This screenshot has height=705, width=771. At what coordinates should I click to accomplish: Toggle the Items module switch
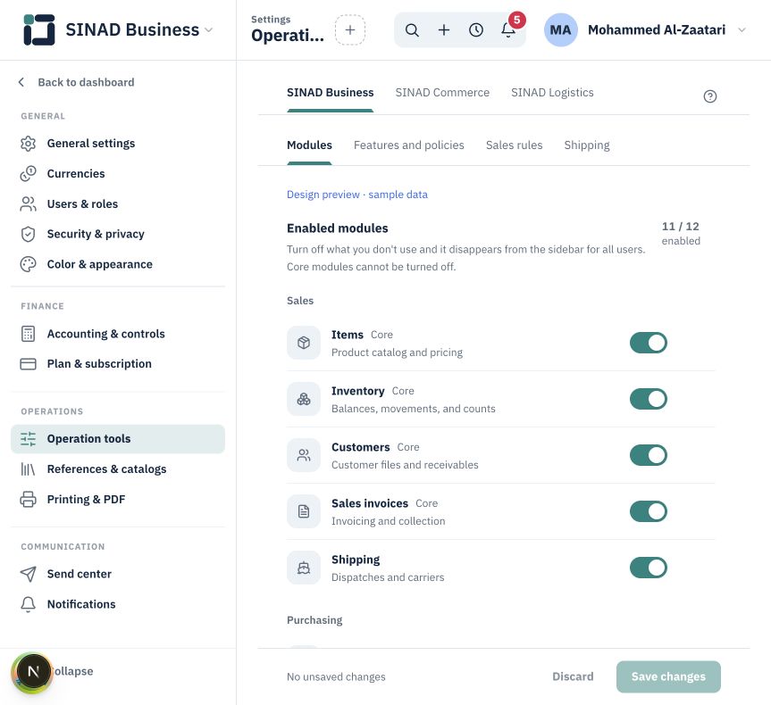(648, 343)
